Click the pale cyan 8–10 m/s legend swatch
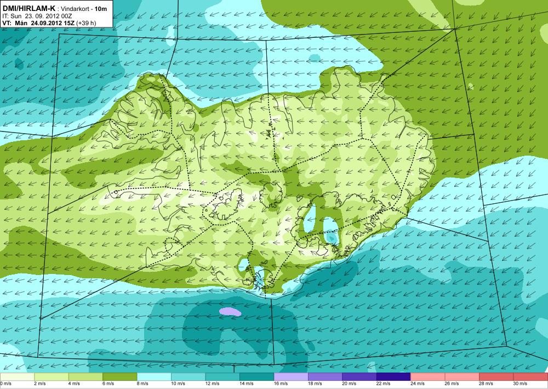 (154, 377)
